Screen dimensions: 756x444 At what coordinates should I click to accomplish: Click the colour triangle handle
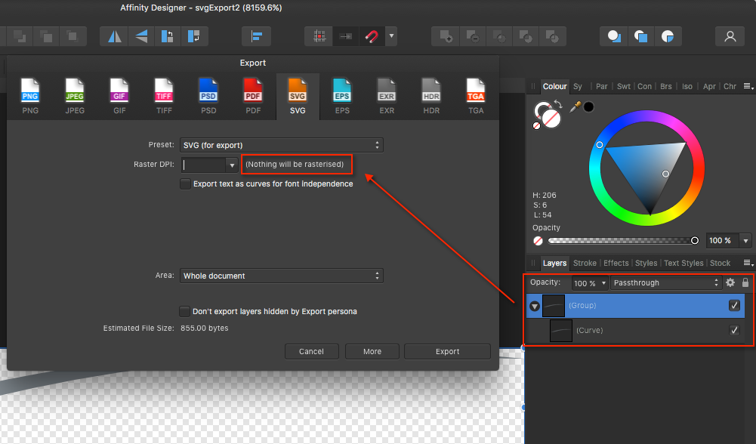665,174
